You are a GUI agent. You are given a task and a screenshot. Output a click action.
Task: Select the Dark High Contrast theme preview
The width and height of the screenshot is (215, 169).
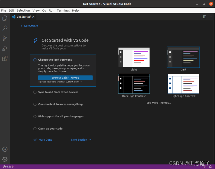(134, 84)
